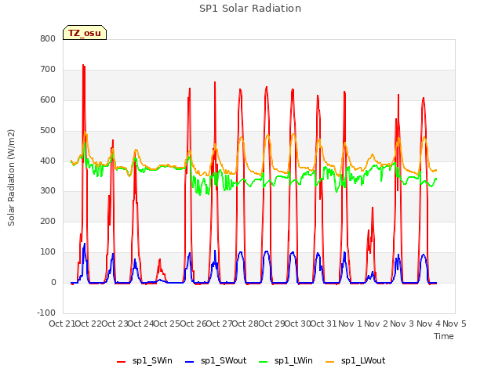
Task: Click the Oct 28 x-axis label
Action: click(246, 324)
